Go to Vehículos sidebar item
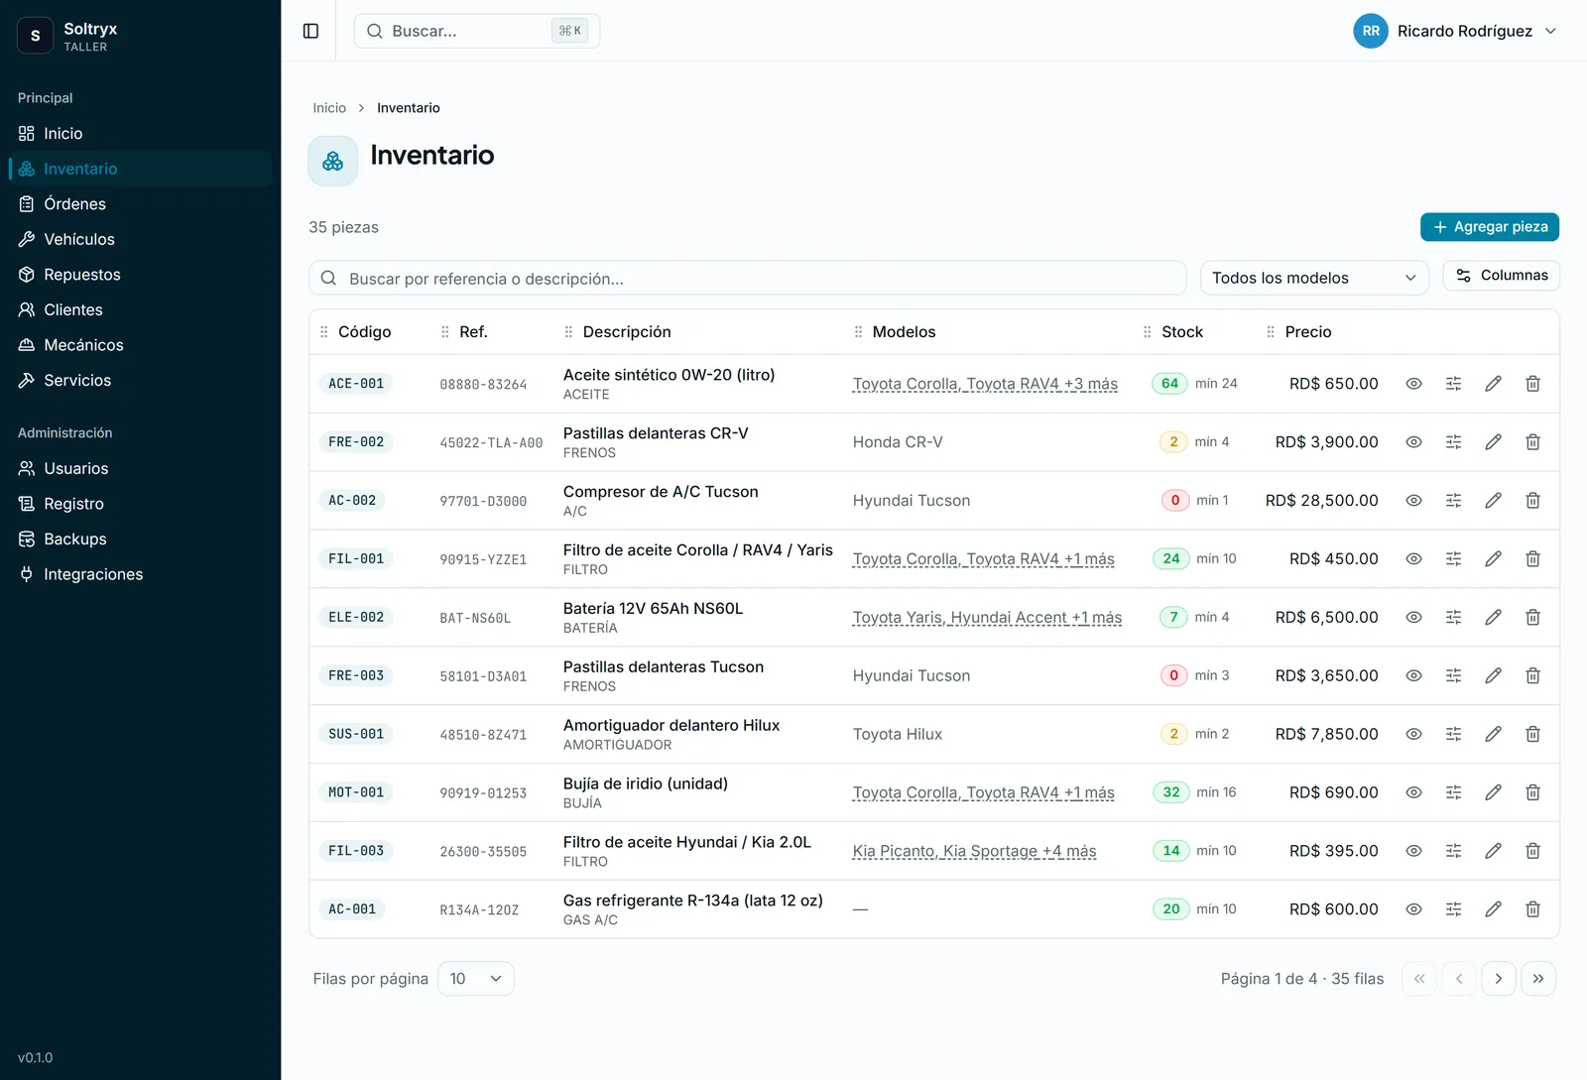The image size is (1587, 1080). coord(140,239)
